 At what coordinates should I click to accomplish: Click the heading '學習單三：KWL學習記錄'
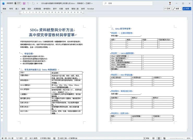(122, 75)
